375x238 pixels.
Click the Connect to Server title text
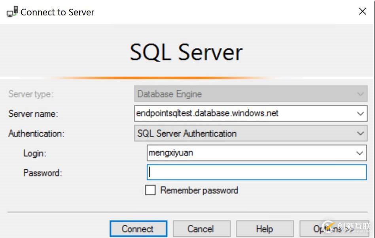coord(57,12)
